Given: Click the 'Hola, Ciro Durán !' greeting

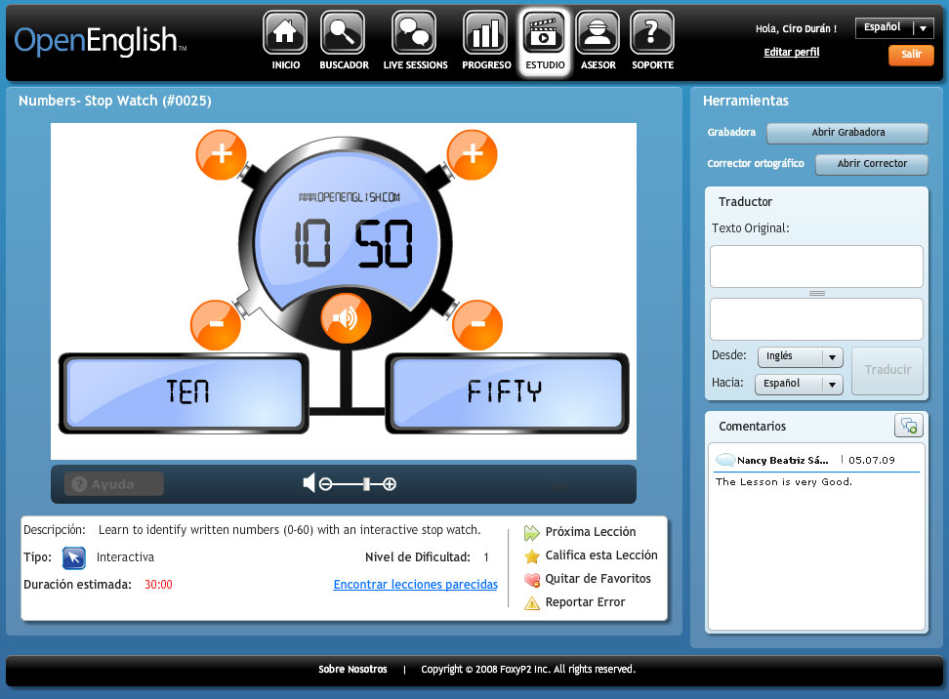Looking at the screenshot, I should click(x=796, y=28).
